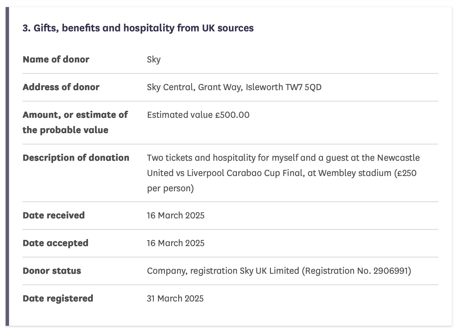The height and width of the screenshot is (330, 456).
Task: Click the postcode 'TW7 5QD'
Action: 303,87
